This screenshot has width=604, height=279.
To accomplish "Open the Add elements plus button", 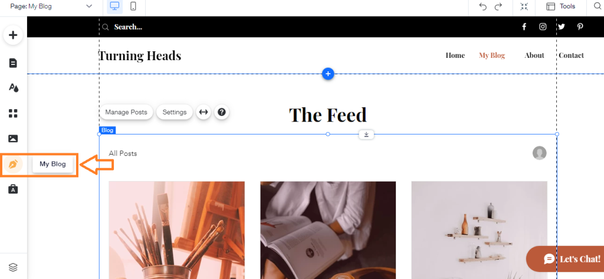I will point(13,35).
